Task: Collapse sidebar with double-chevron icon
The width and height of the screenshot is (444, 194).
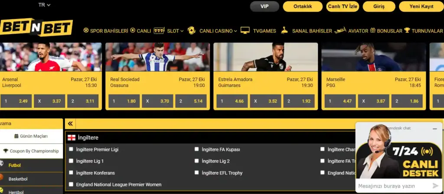Action: pos(70,123)
